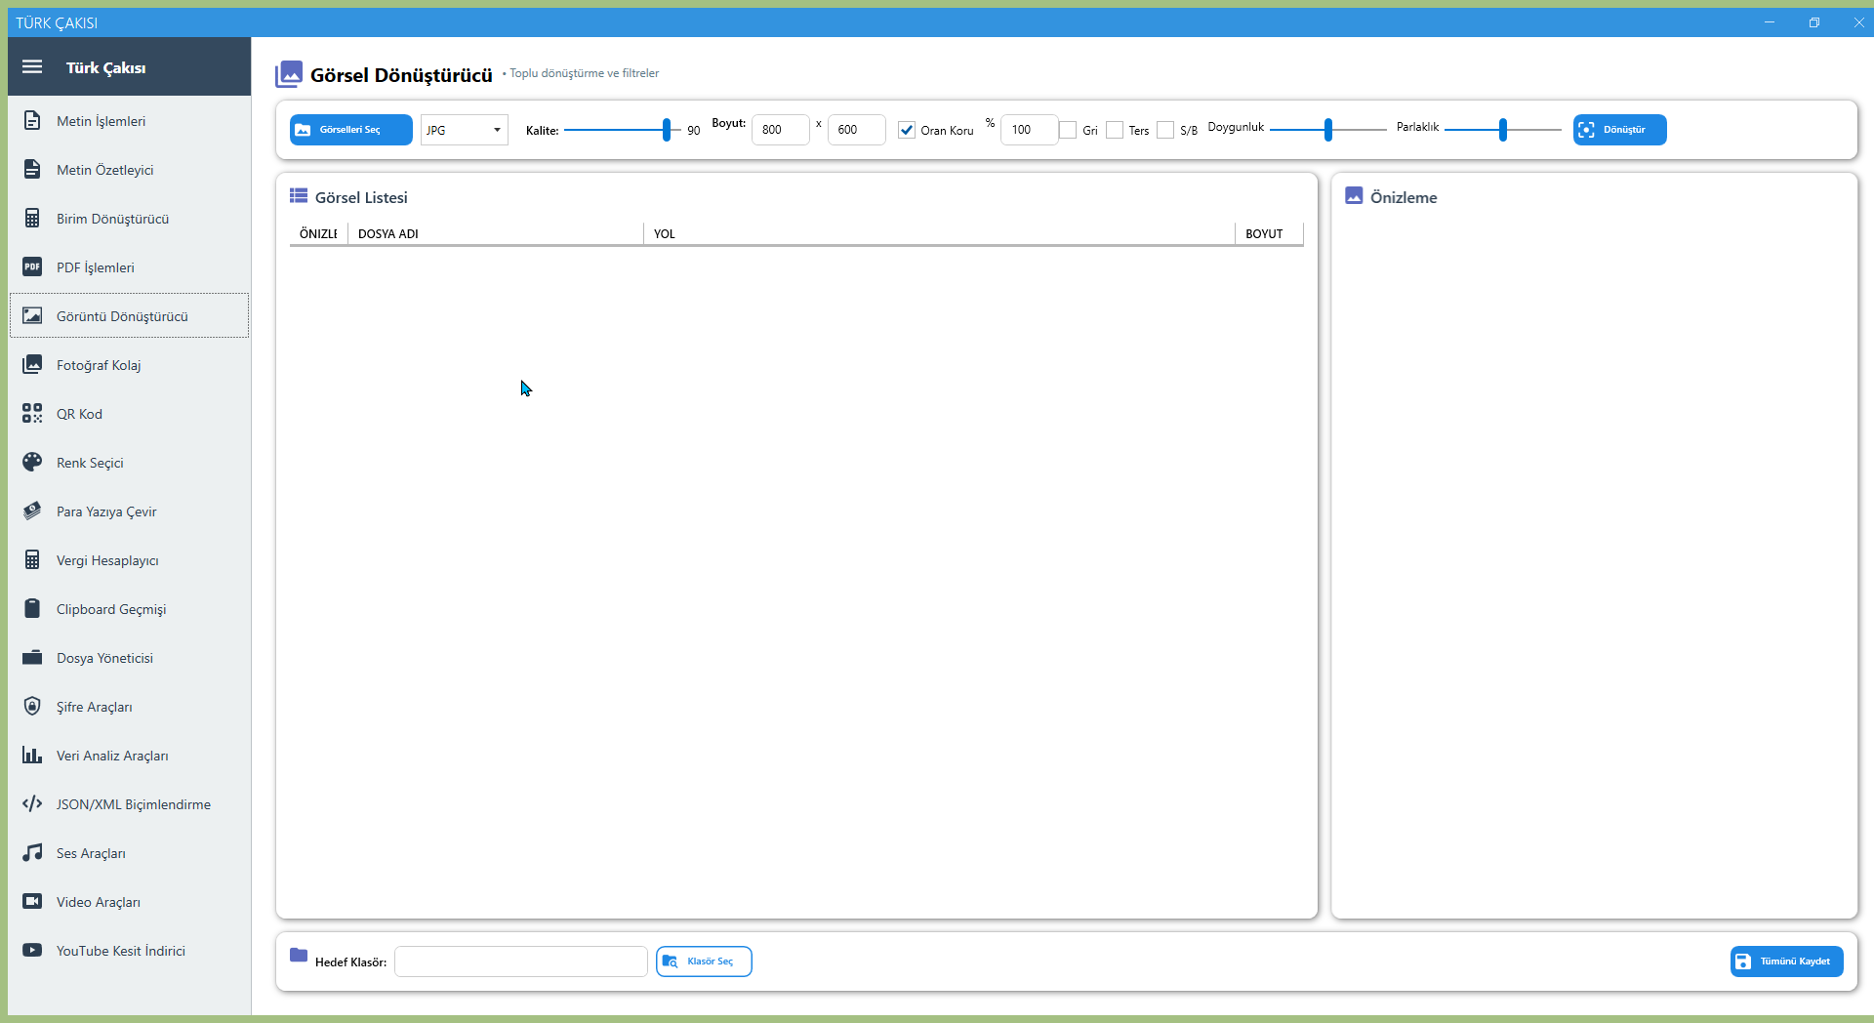Image resolution: width=1874 pixels, height=1023 pixels.
Task: Click the Hedef Klasör text field
Action: point(520,962)
